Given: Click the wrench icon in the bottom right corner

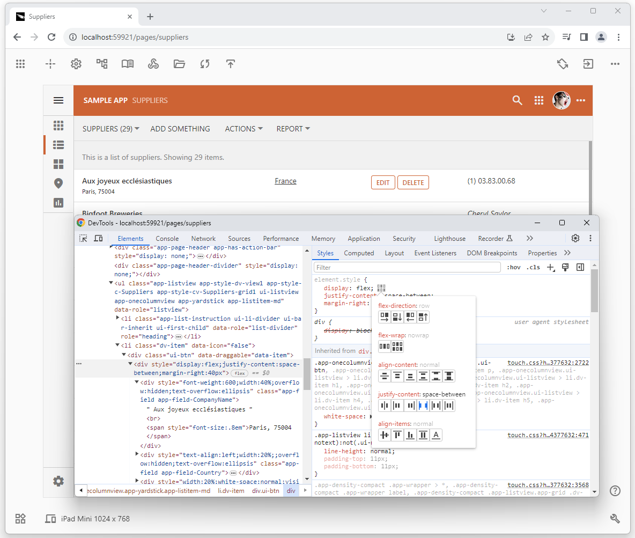Looking at the screenshot, I should [x=615, y=519].
